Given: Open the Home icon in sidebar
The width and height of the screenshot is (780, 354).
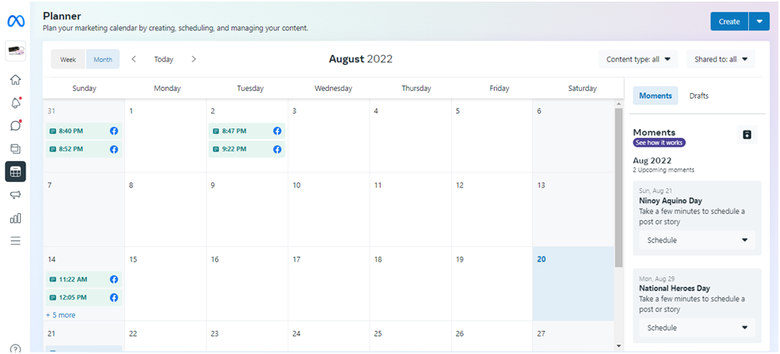Looking at the screenshot, I should pos(15,80).
